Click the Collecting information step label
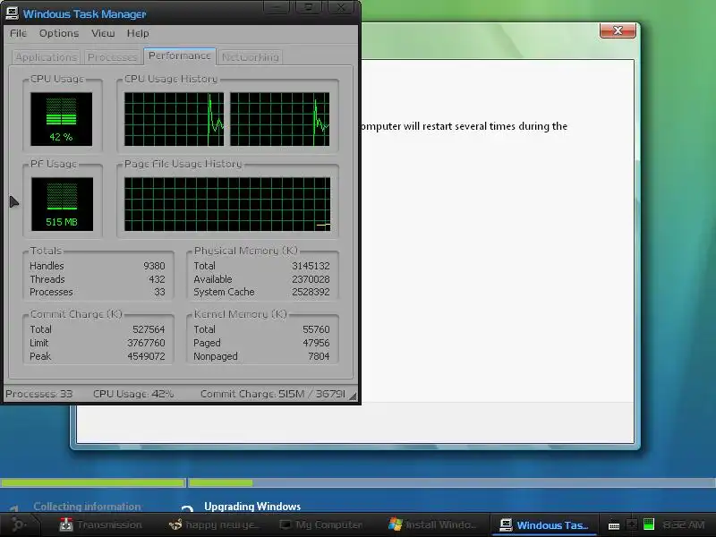Image resolution: width=716 pixels, height=537 pixels. (x=87, y=507)
